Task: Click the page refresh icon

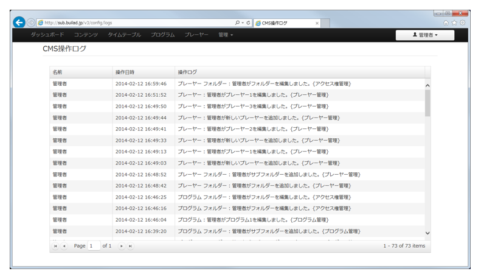Action: (248, 23)
